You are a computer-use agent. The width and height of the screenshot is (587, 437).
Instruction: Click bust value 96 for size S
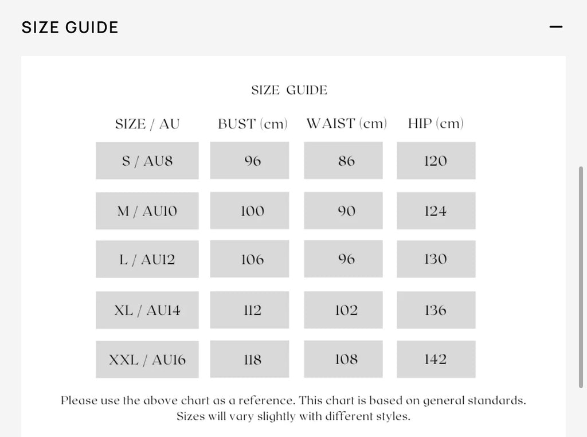coord(249,161)
